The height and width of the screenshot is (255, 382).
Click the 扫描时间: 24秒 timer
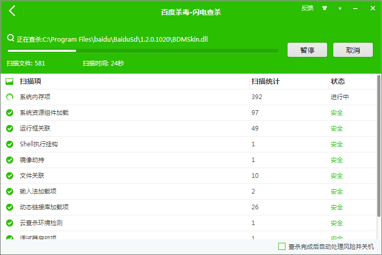[103, 63]
